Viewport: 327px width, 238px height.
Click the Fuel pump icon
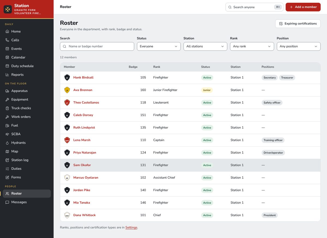[x=7, y=126]
